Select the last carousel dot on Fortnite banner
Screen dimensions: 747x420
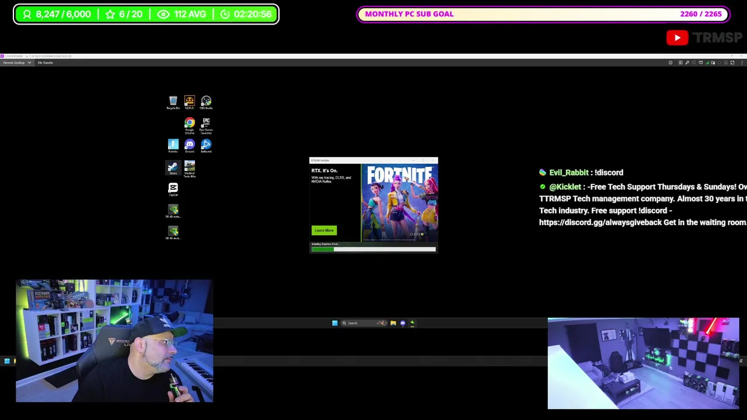click(x=422, y=235)
